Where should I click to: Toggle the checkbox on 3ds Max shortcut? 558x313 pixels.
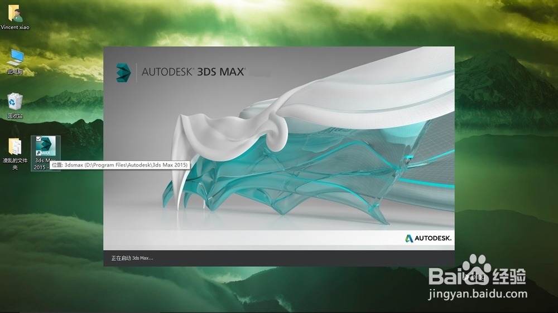click(x=39, y=139)
